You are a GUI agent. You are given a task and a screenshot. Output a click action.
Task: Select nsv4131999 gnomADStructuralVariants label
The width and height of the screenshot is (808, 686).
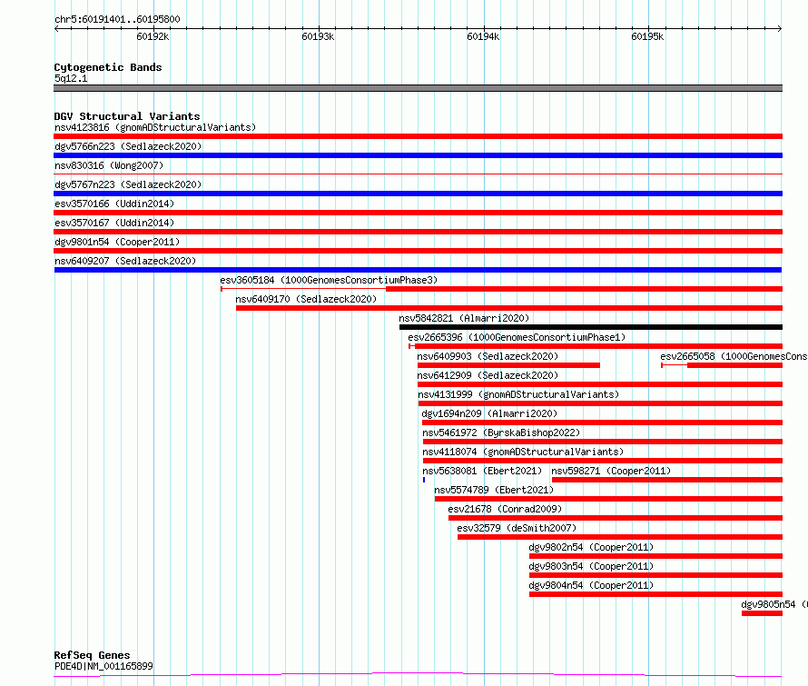coord(517,394)
